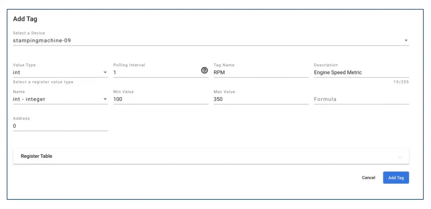This screenshot has width=431, height=209.
Task: Click the blue Add Tag button
Action: pyautogui.click(x=396, y=178)
